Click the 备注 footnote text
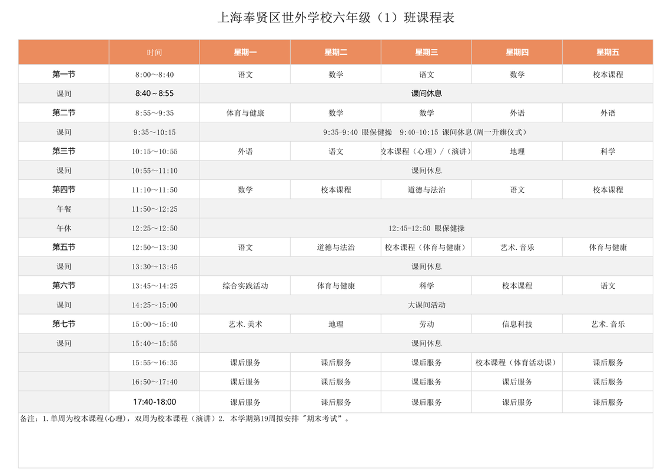The width and height of the screenshot is (671, 474). (x=185, y=419)
